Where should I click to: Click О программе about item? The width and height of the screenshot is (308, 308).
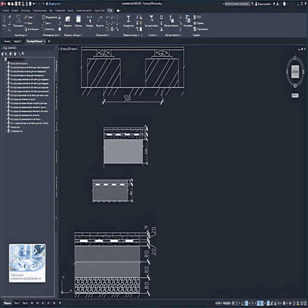coord(201,29)
